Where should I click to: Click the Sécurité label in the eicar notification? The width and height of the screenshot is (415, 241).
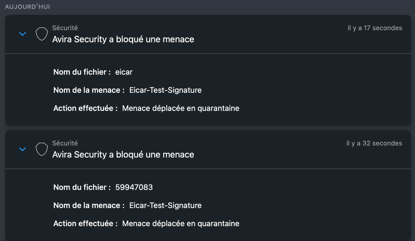(65, 28)
